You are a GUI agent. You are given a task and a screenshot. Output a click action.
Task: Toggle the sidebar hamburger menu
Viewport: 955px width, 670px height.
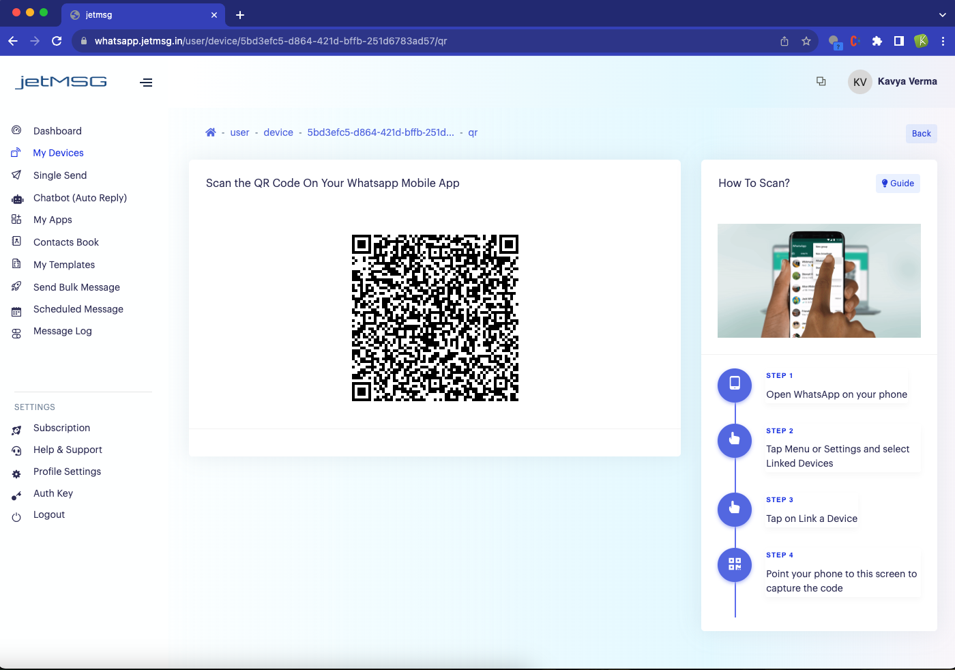(146, 83)
